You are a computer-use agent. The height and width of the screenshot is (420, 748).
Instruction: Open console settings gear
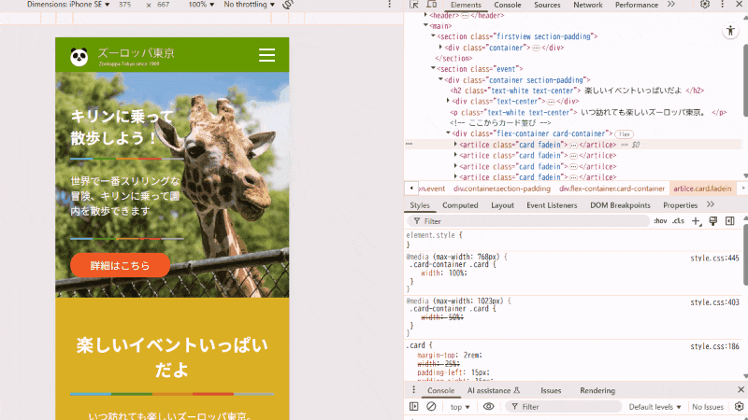(739, 407)
